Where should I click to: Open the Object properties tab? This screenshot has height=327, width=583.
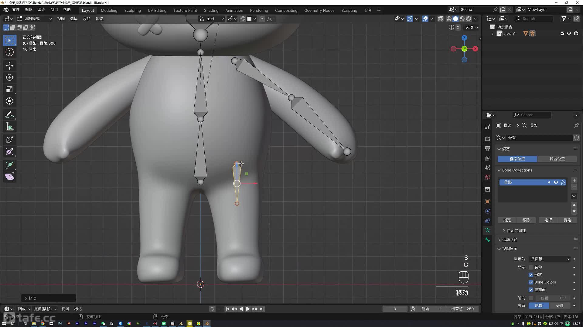coord(488,202)
